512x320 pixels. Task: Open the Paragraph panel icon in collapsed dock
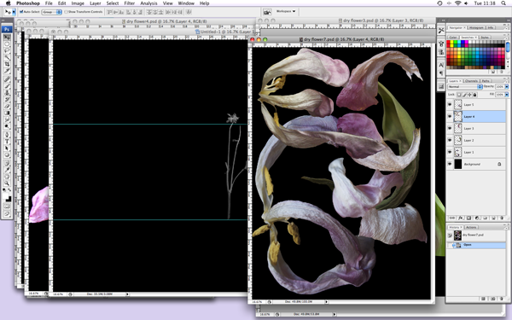coord(441,73)
